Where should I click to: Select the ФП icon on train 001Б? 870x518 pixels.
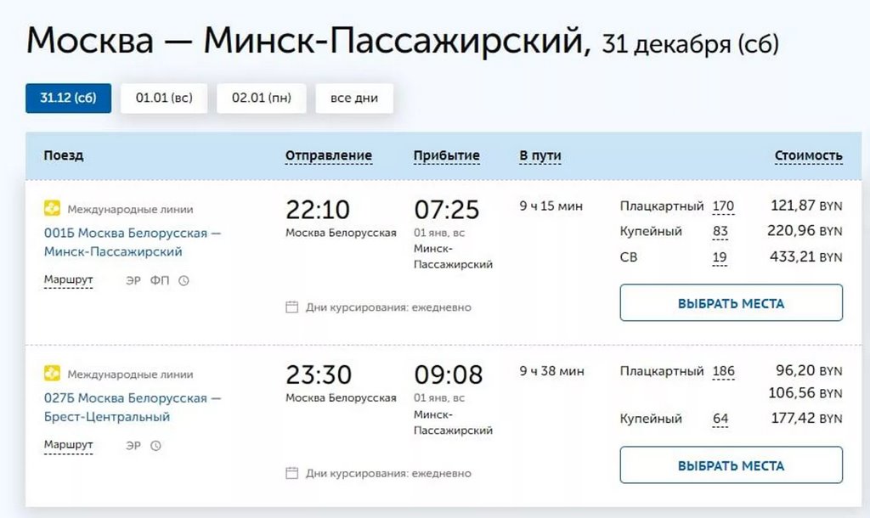pos(159,279)
